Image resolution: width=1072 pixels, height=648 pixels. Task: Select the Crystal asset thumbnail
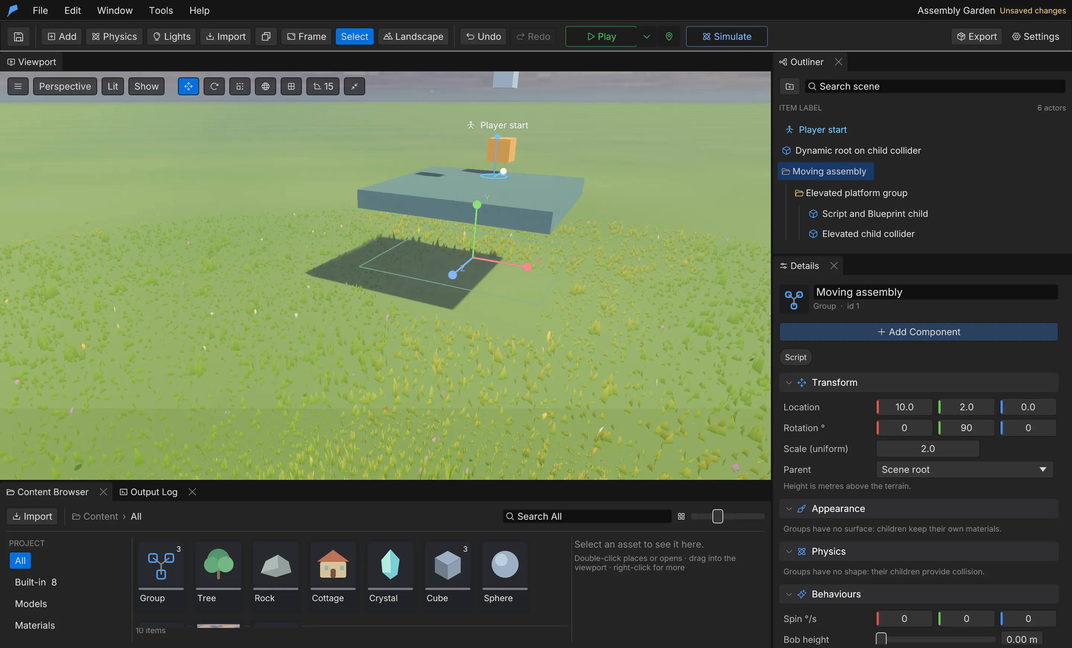pos(390,572)
